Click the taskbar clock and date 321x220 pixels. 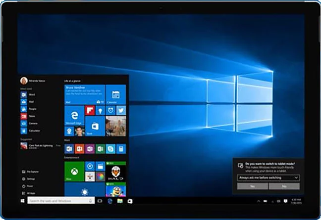pyautogui.click(x=296, y=201)
